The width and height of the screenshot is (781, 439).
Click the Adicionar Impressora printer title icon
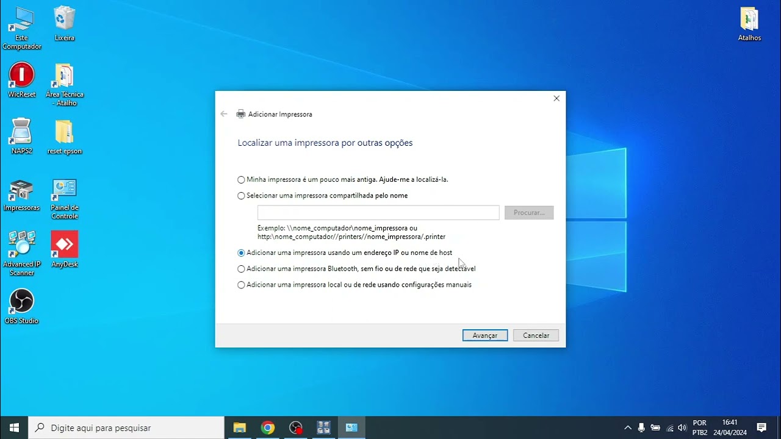click(241, 114)
